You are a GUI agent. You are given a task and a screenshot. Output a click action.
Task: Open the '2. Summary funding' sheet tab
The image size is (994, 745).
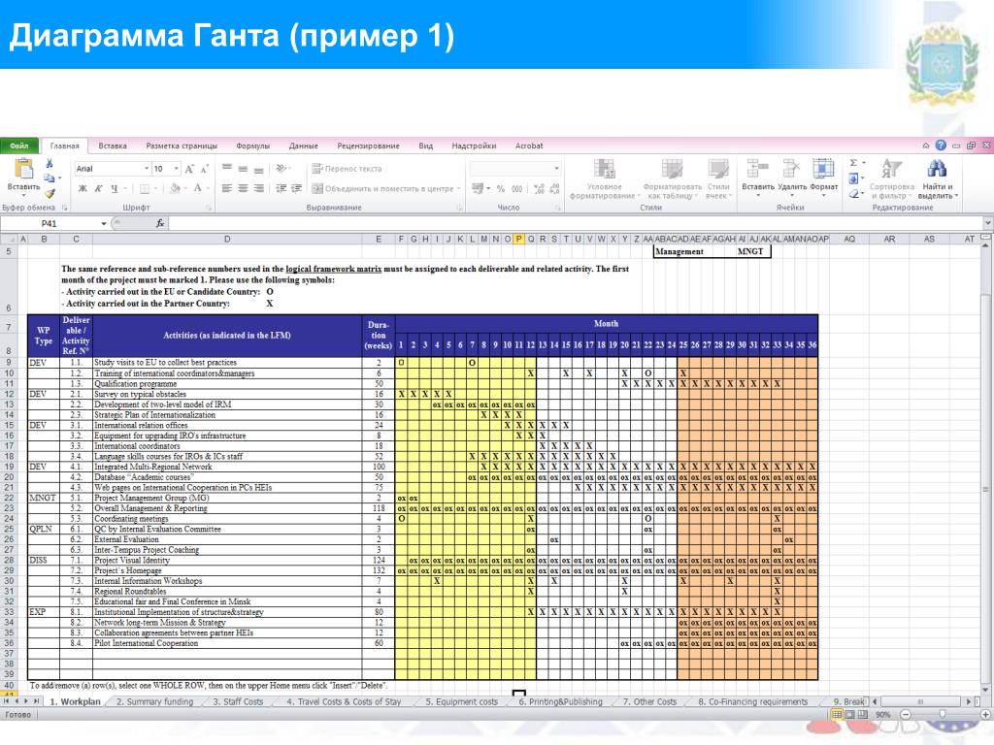tap(154, 702)
